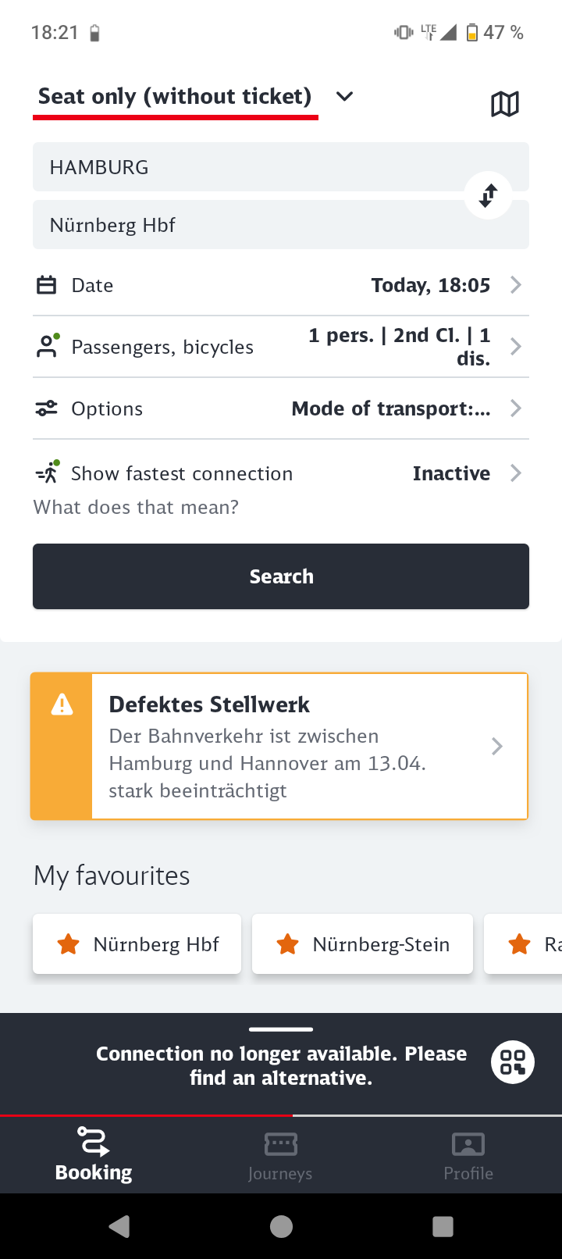Pull up the bottom sheet handle

pos(281,1029)
